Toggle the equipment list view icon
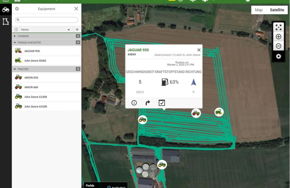Viewport: 290px width, 188px height. pyautogui.click(x=16, y=30)
